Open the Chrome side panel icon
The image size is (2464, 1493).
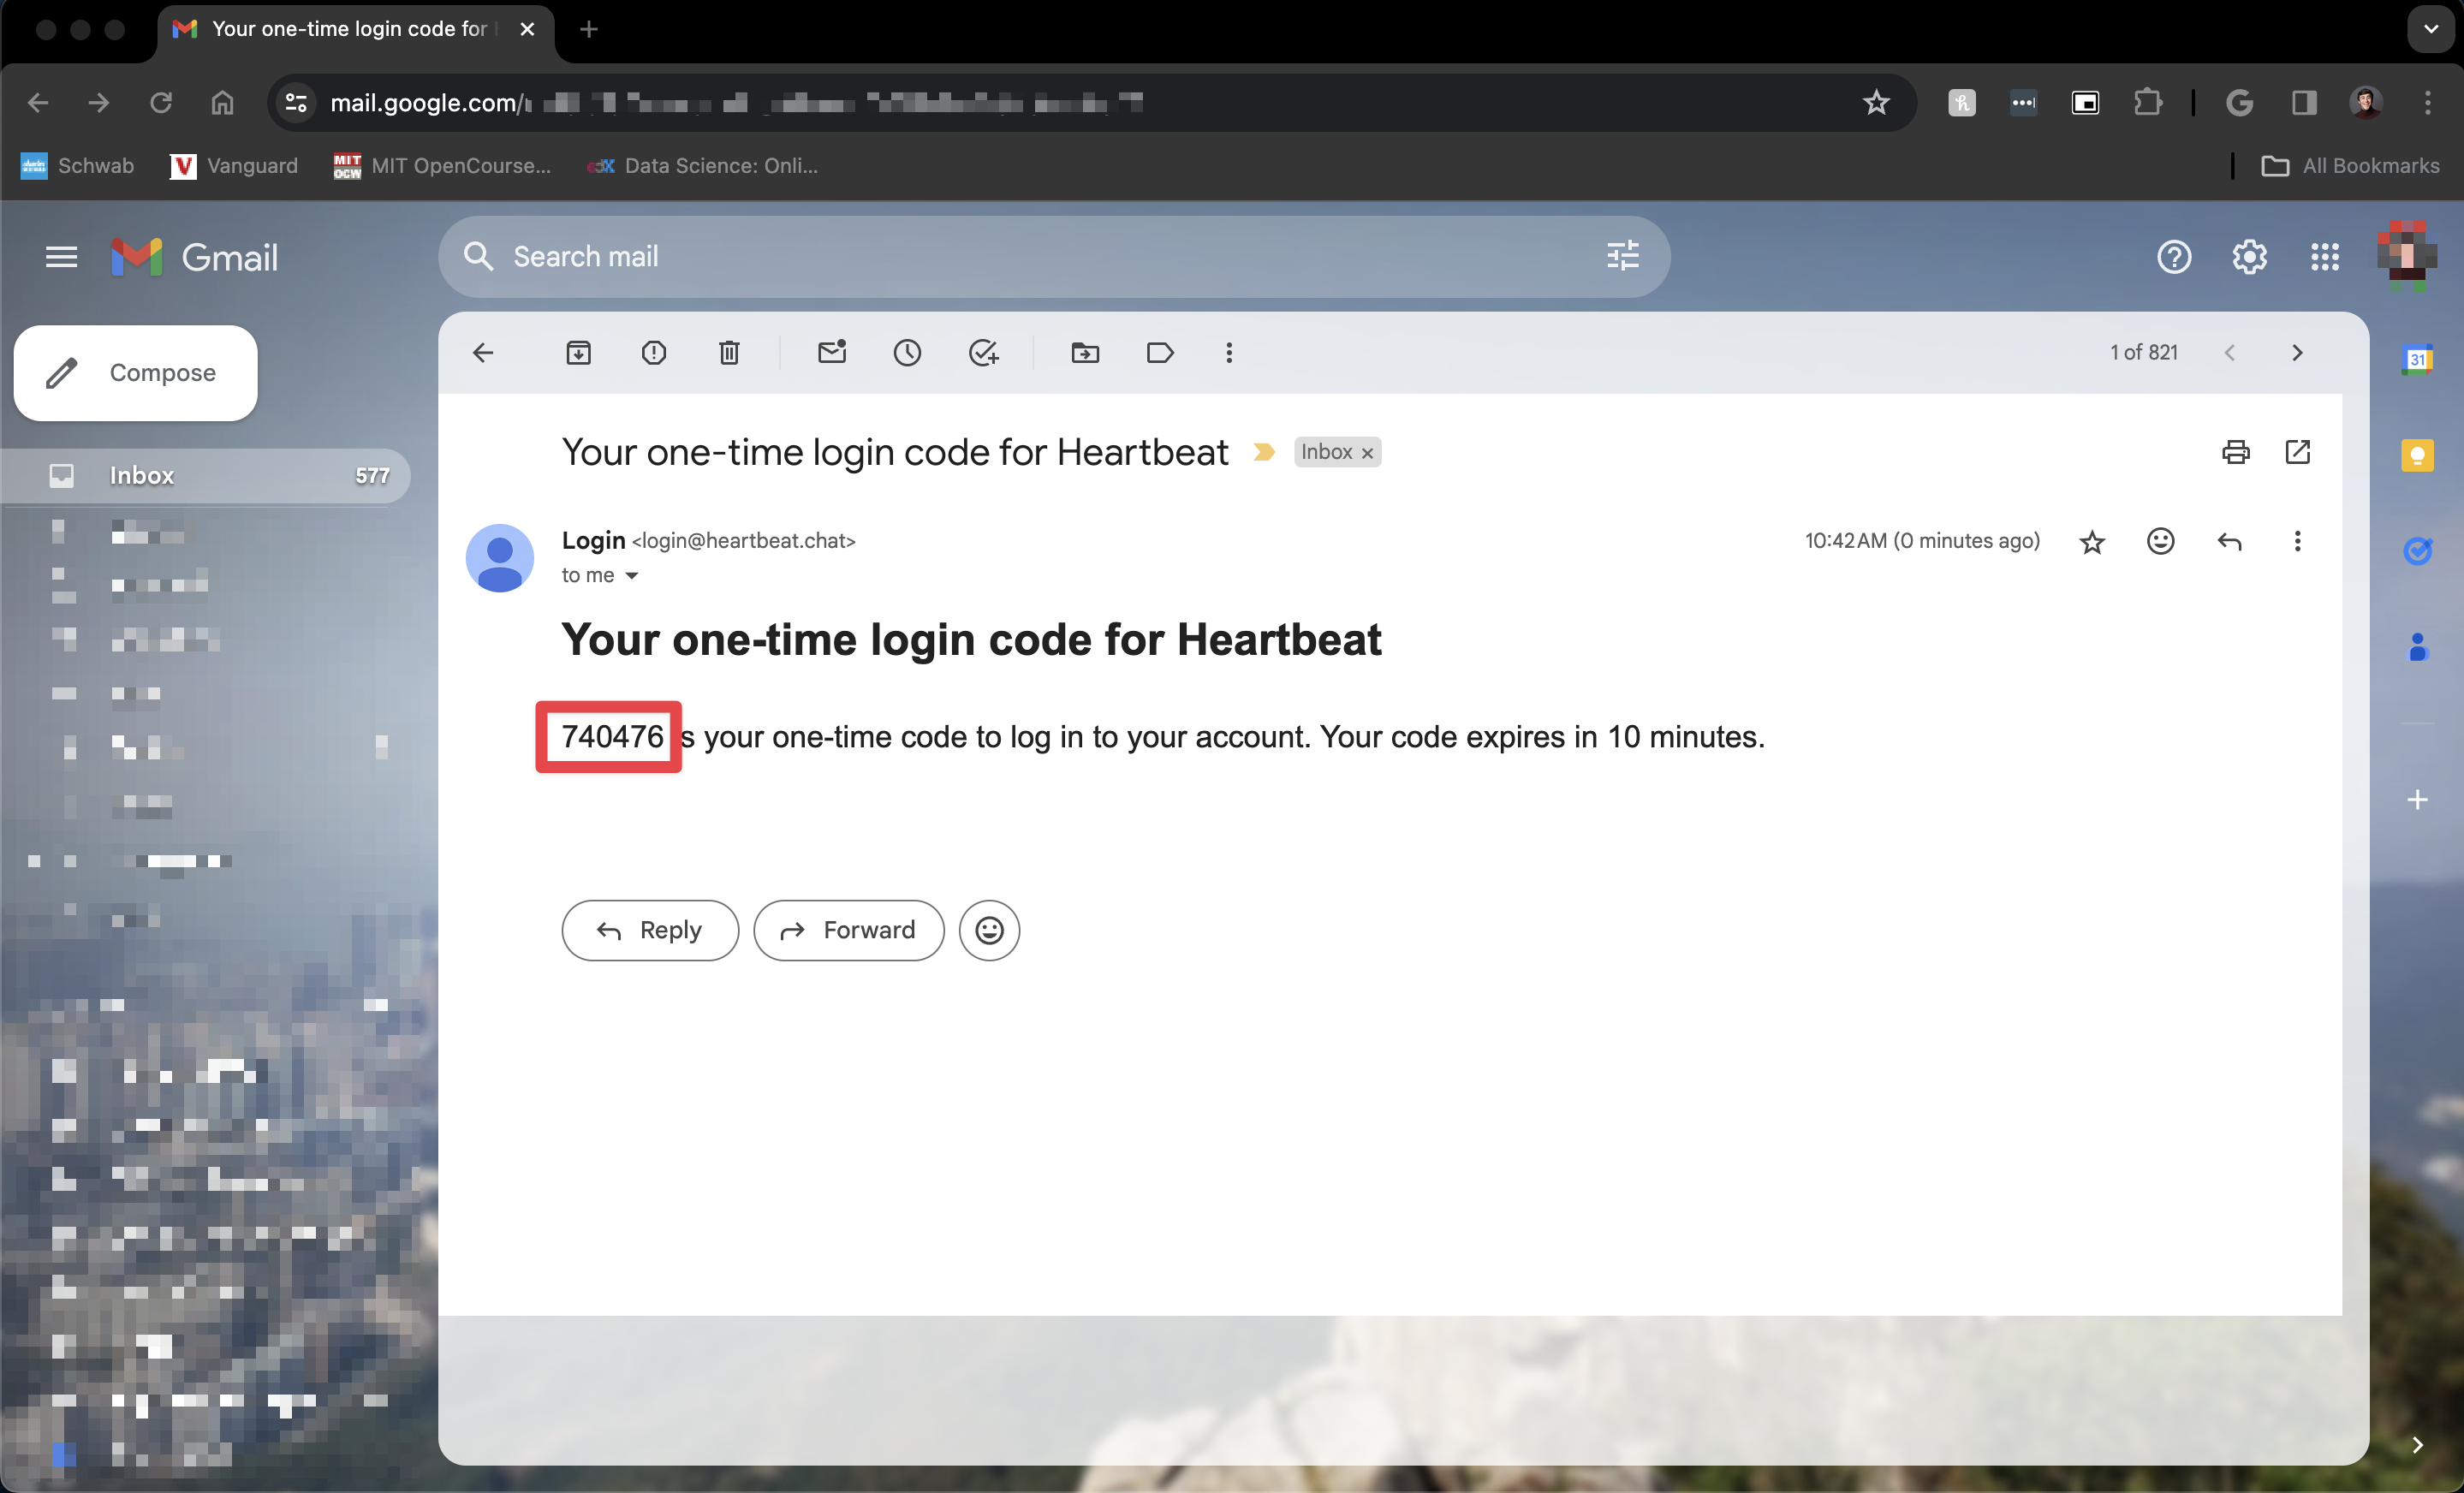2304,102
